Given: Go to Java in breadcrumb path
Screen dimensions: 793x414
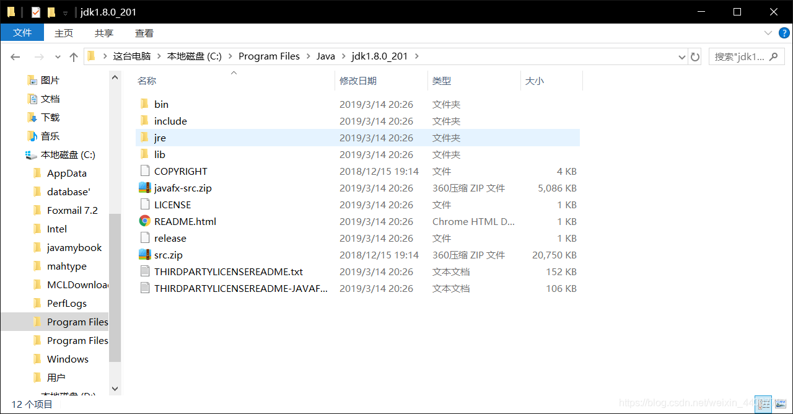Looking at the screenshot, I should [x=326, y=56].
